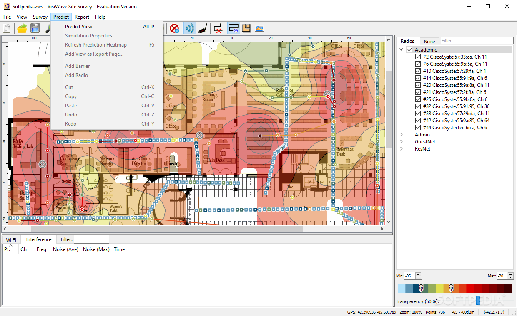Sort by the Pt. column header
The image size is (517, 316).
pyautogui.click(x=10, y=249)
